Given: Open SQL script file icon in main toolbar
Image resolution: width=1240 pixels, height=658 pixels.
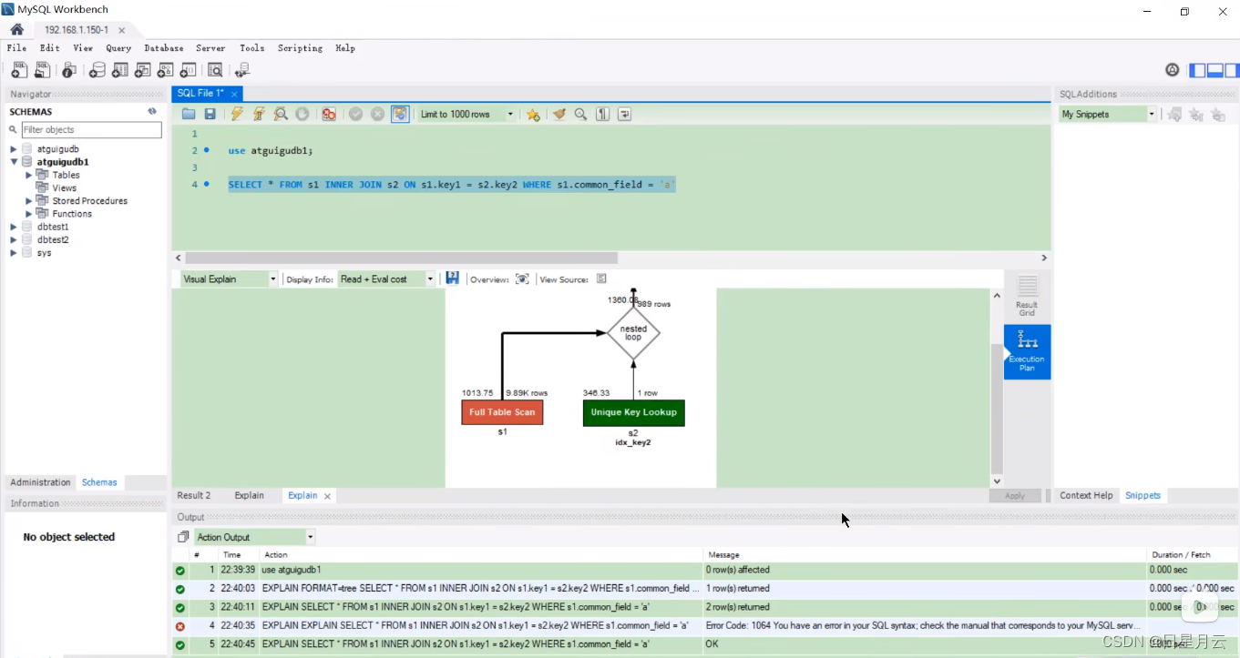Looking at the screenshot, I should pos(43,70).
